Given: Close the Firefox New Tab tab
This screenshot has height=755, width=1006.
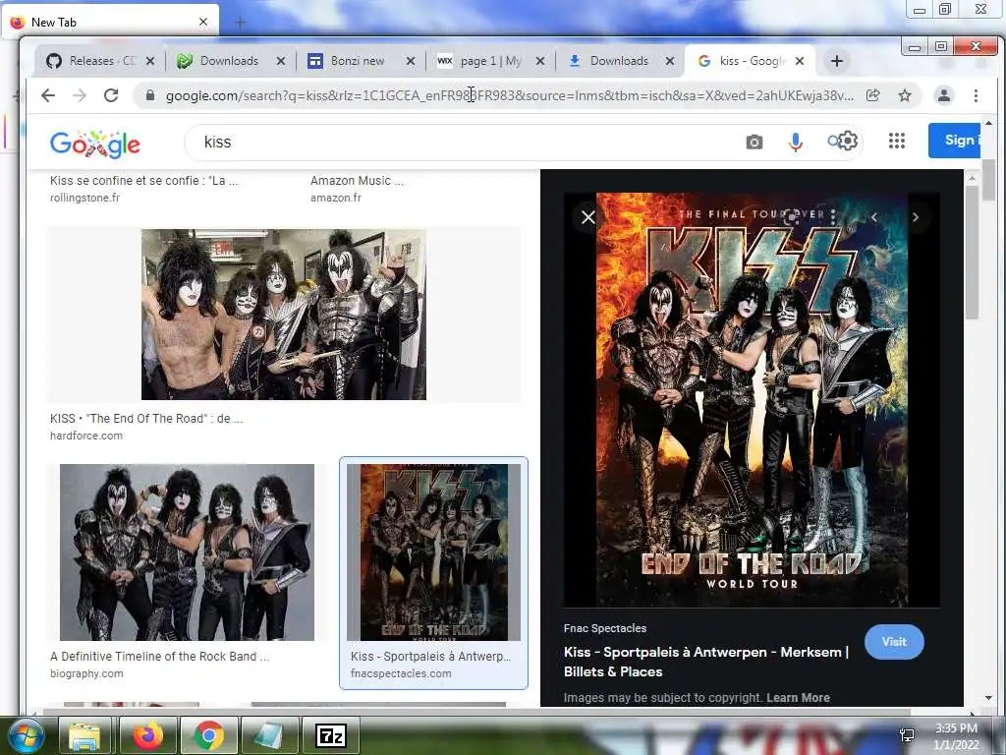Looking at the screenshot, I should (203, 22).
